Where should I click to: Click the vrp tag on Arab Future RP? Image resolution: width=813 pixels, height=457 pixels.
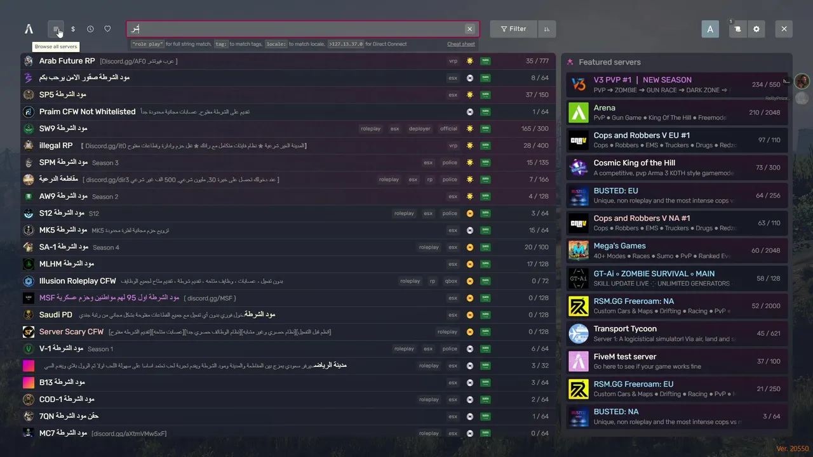(453, 61)
